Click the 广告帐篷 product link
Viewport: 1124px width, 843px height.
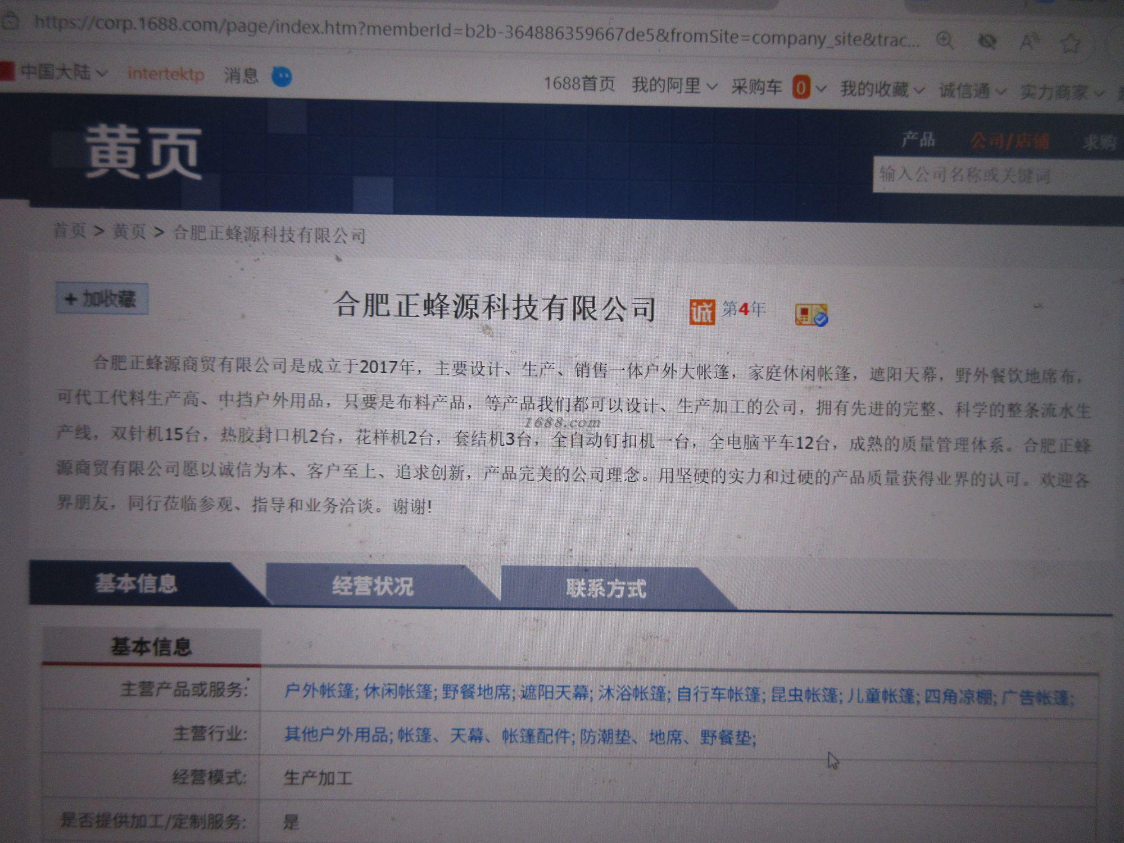[1035, 698]
